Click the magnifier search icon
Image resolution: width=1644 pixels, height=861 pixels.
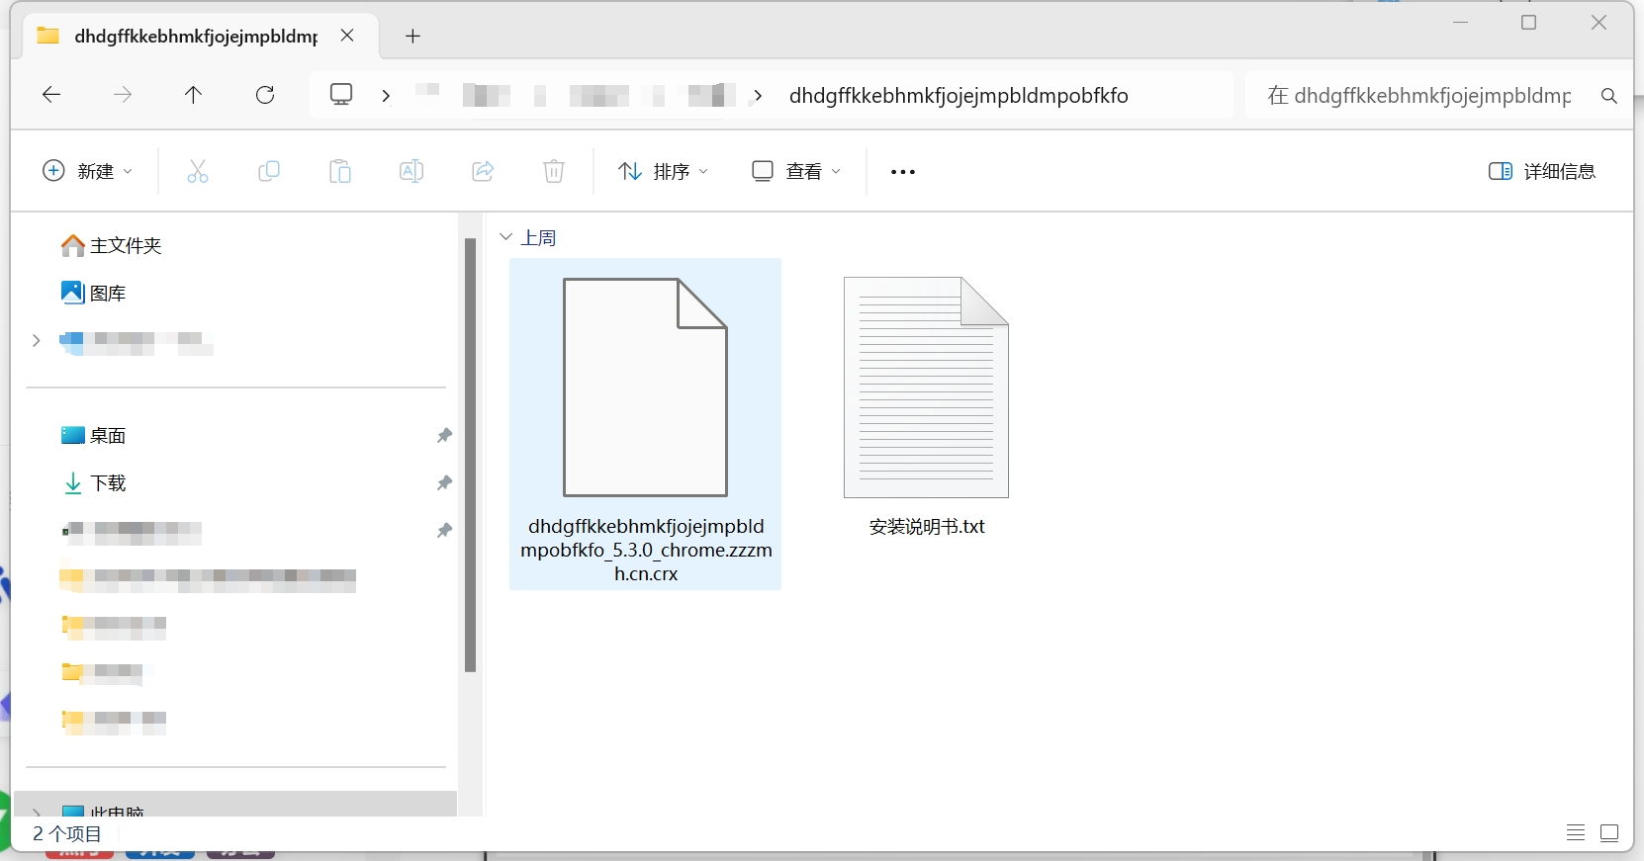[x=1609, y=96]
